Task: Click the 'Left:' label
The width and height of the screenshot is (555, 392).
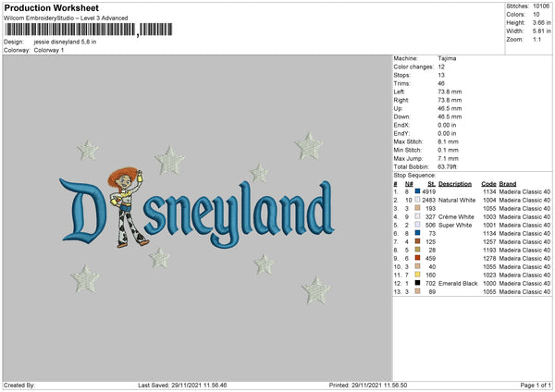Action: tap(399, 92)
